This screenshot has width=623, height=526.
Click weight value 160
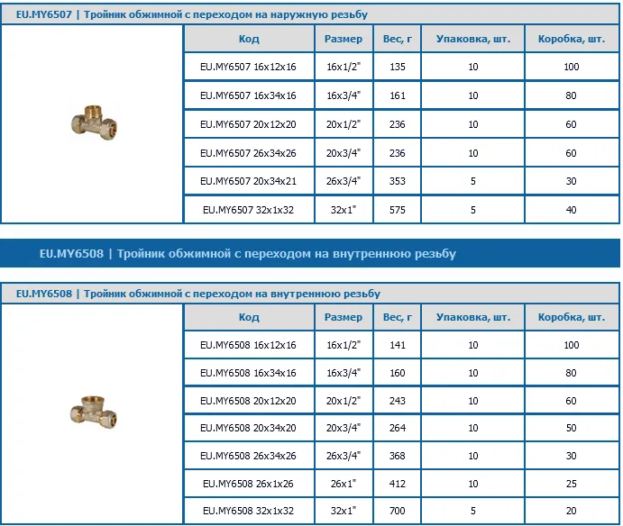398,373
